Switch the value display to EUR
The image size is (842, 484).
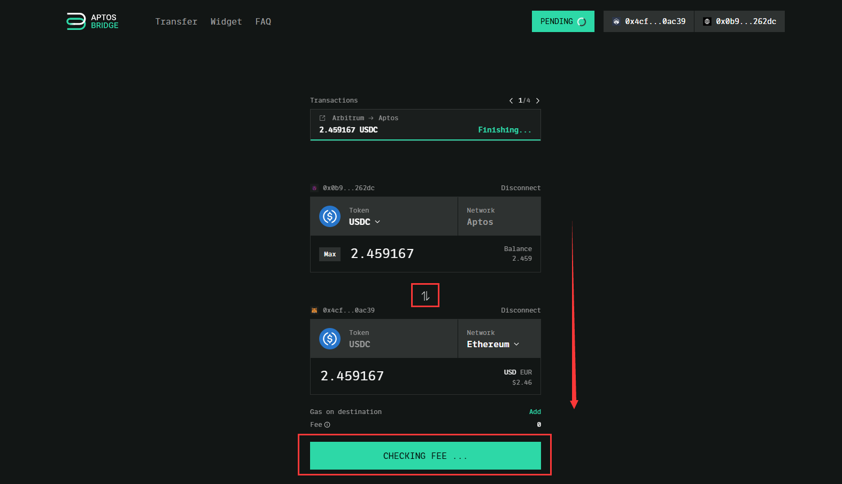coord(526,372)
